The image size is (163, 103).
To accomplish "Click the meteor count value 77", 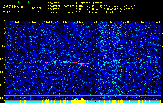I will click(x=38, y=12).
